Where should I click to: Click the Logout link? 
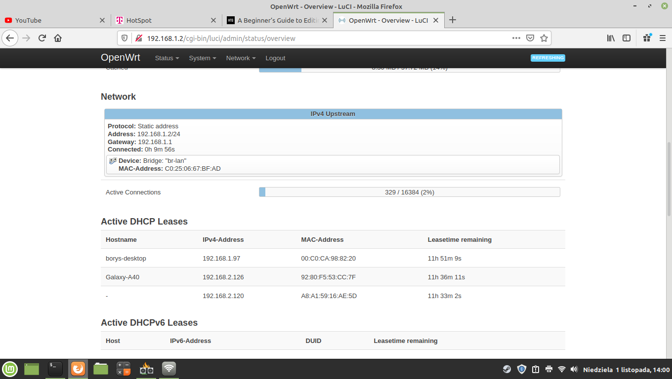point(275,58)
